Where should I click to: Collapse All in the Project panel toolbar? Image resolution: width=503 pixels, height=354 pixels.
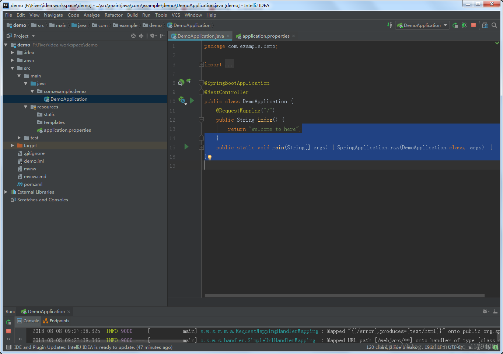142,36
